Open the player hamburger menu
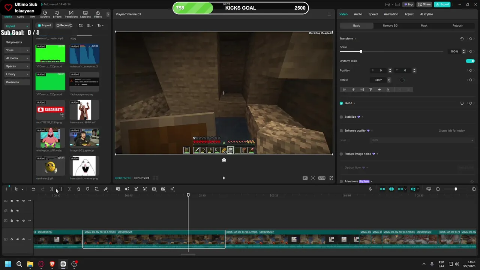Image resolution: width=480 pixels, height=270 pixels. tap(329, 14)
